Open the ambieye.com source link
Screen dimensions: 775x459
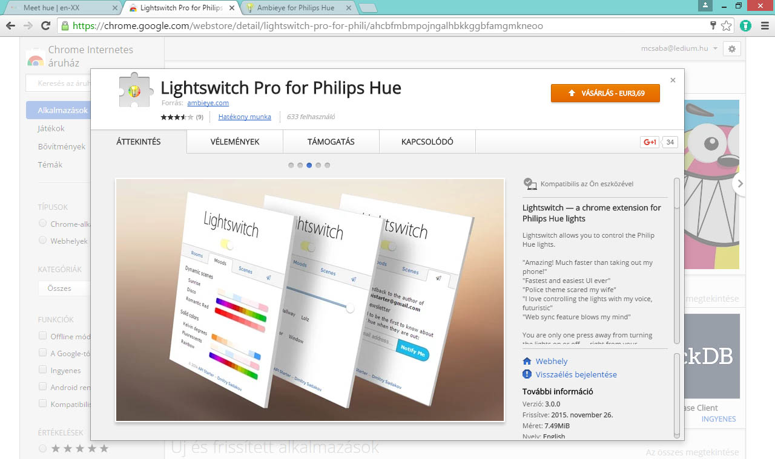[x=208, y=103]
